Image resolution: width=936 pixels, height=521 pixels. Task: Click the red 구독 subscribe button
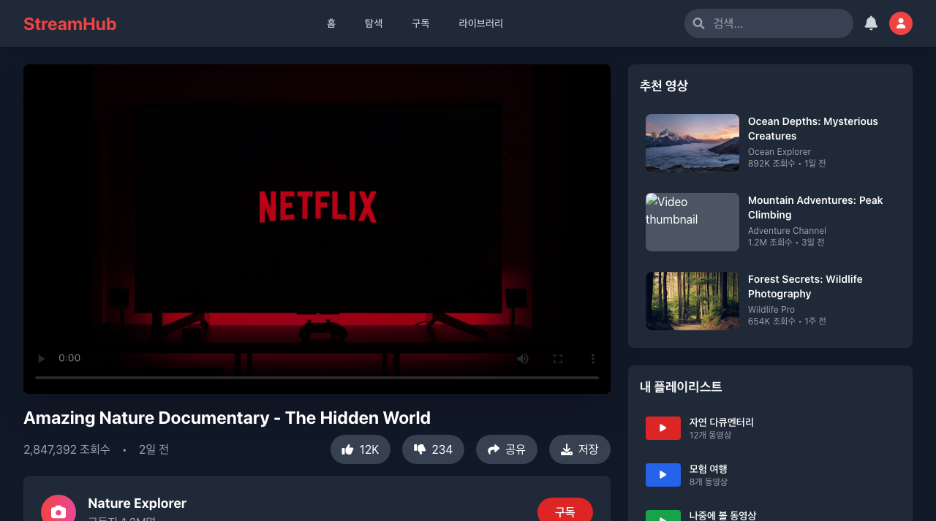coord(565,511)
